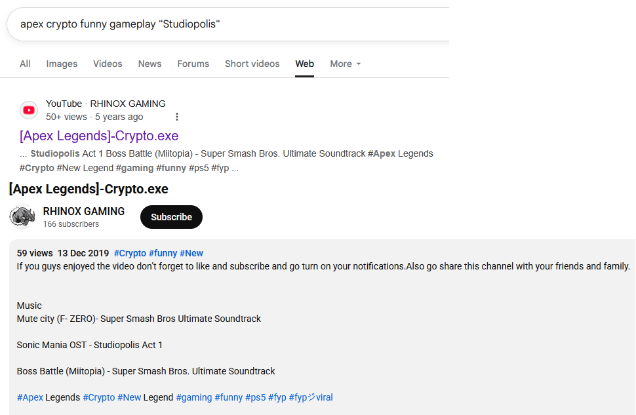
Task: Switch to the Images tab
Action: (x=62, y=64)
